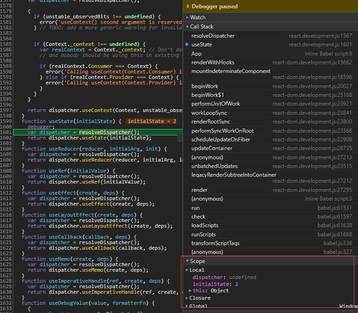Select run call stack frame

click(x=270, y=208)
